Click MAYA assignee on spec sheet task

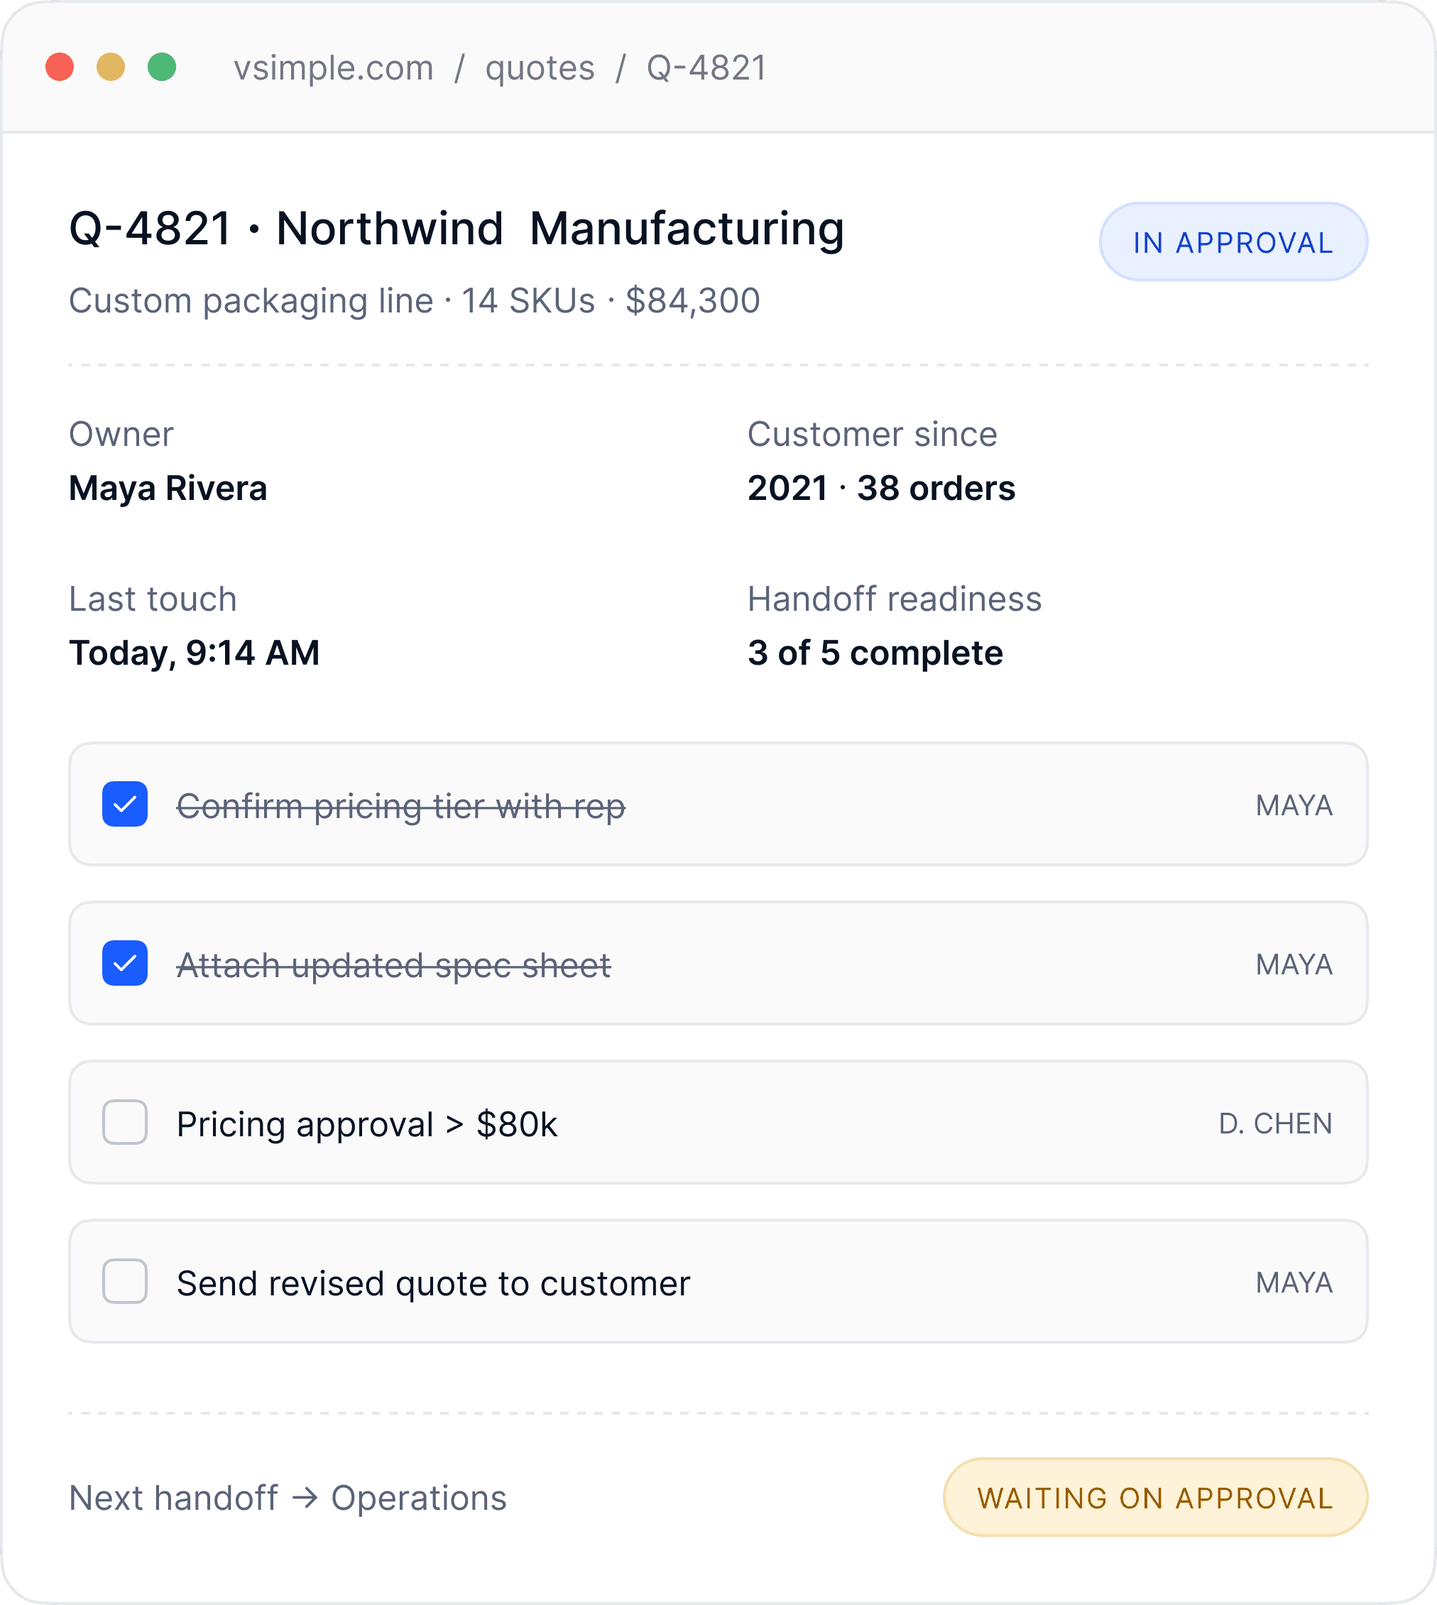pos(1294,964)
